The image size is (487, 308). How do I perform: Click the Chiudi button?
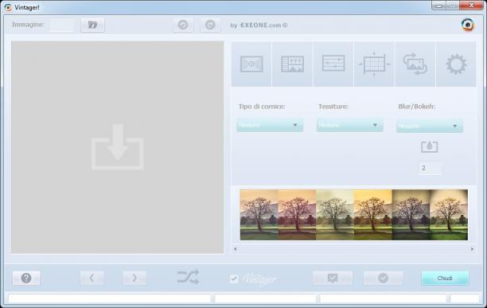click(445, 278)
